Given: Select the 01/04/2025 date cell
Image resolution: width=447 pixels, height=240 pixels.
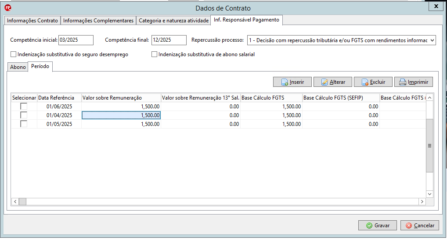Looking at the screenshot, I should [x=59, y=115].
